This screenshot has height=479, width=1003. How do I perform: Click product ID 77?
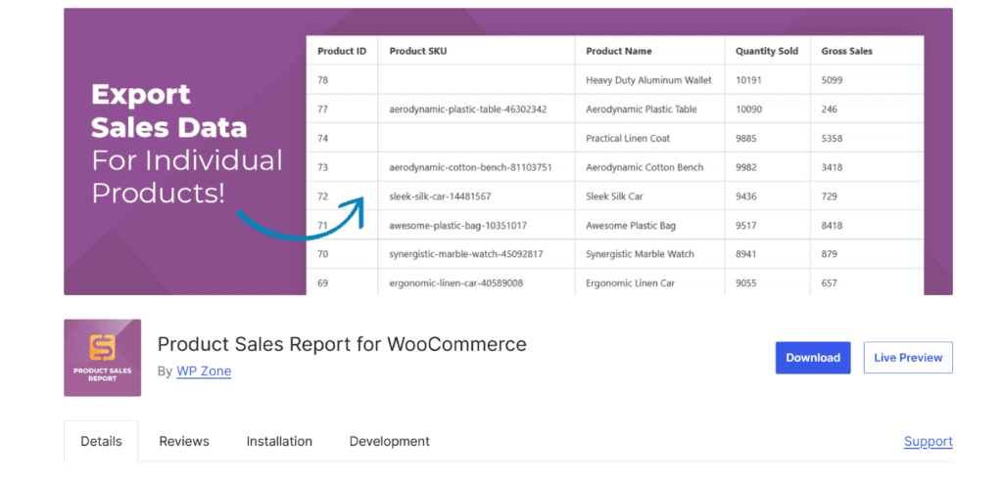click(x=323, y=109)
